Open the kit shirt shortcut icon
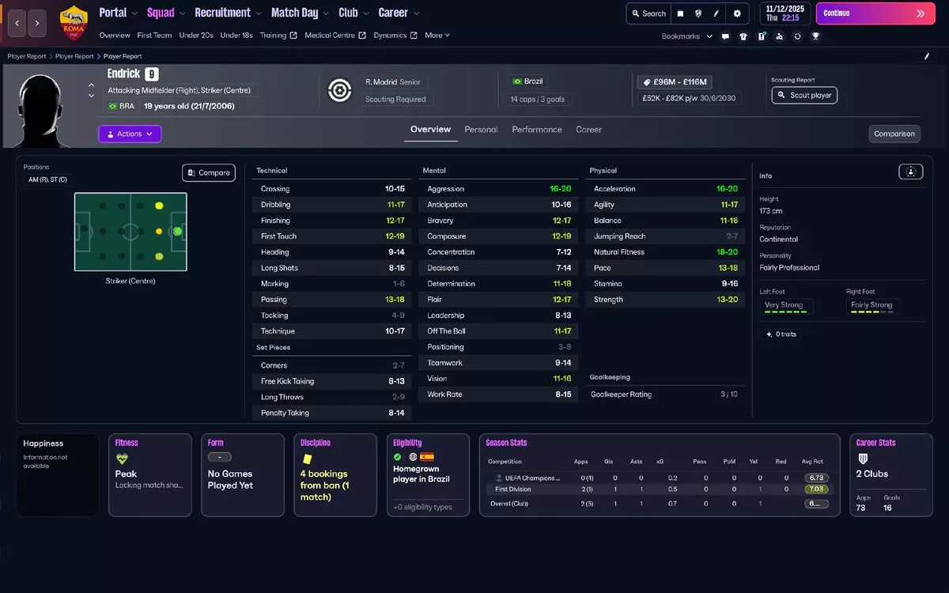The width and height of the screenshot is (949, 593). point(743,36)
